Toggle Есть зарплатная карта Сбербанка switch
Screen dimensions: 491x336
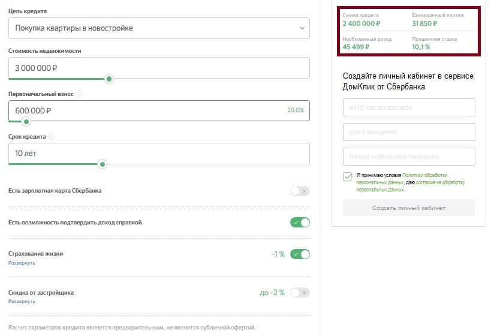tap(300, 191)
